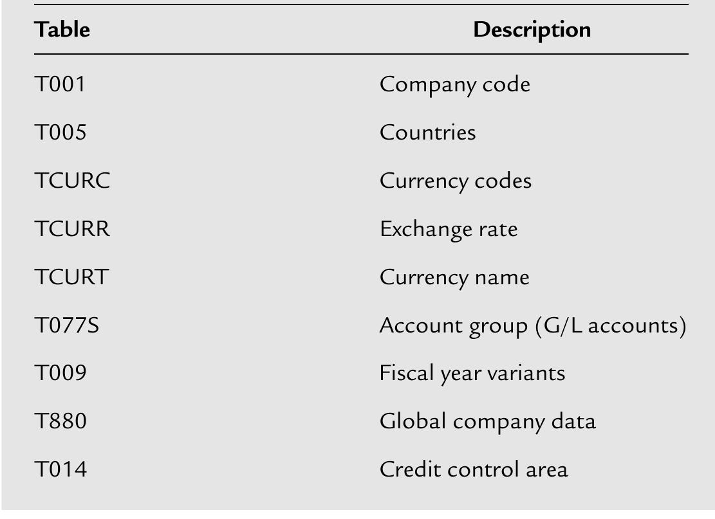Screen dimensions: 715x519
Task: Click the Credit control area description
Action: click(x=474, y=469)
